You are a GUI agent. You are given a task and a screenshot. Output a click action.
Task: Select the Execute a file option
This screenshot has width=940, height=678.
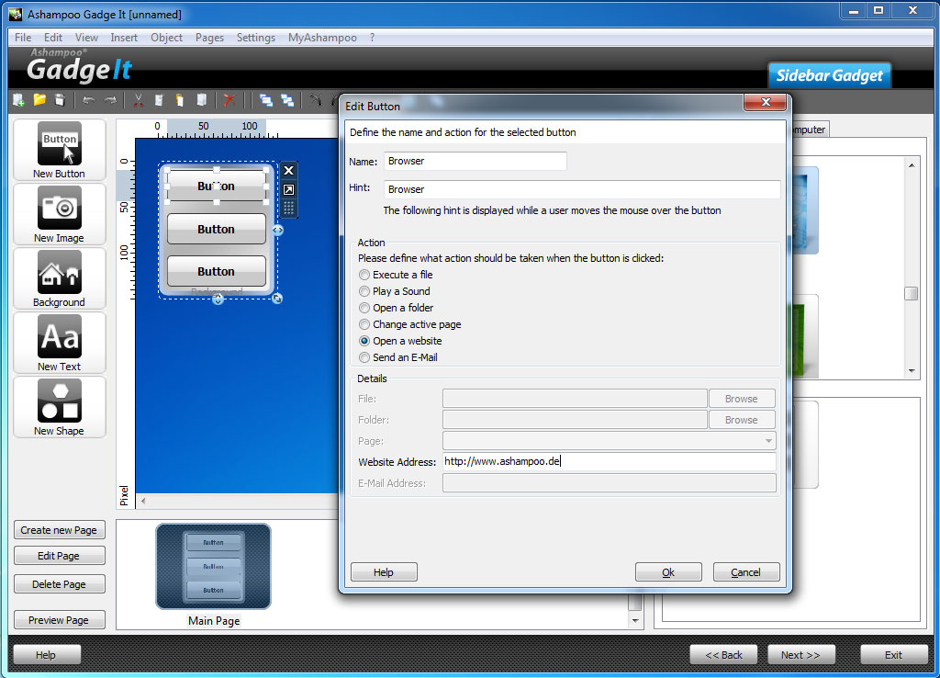(x=396, y=275)
